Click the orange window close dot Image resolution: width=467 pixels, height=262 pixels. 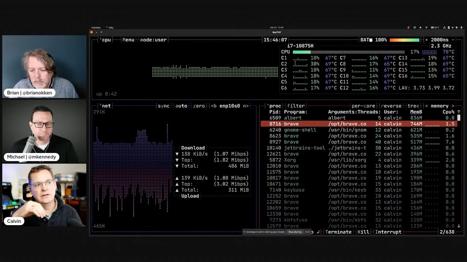(x=92, y=32)
